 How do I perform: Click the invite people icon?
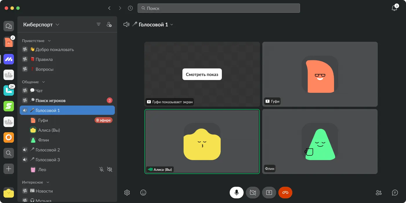pyautogui.click(x=109, y=24)
